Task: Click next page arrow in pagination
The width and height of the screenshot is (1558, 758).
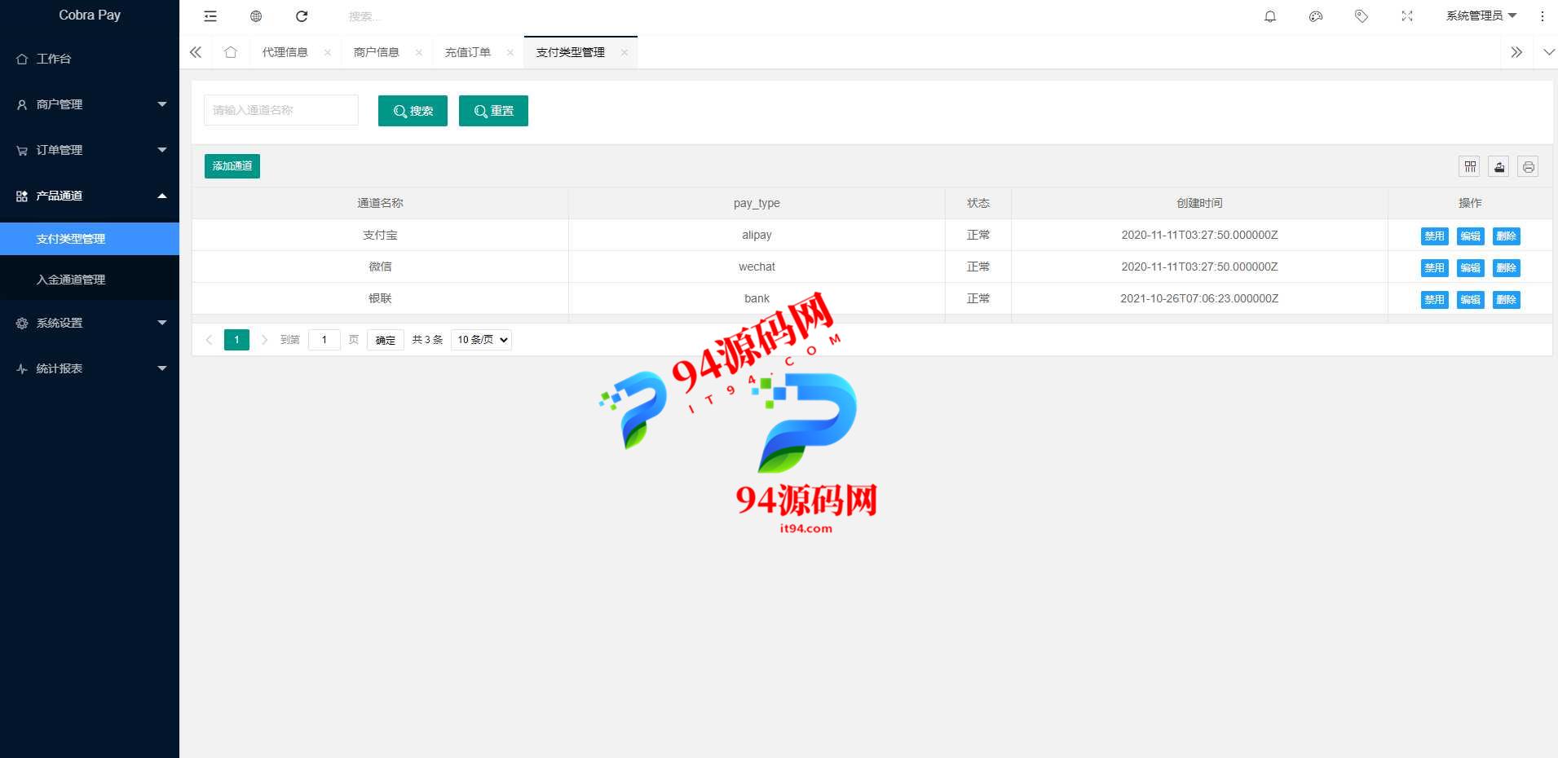Action: tap(264, 340)
